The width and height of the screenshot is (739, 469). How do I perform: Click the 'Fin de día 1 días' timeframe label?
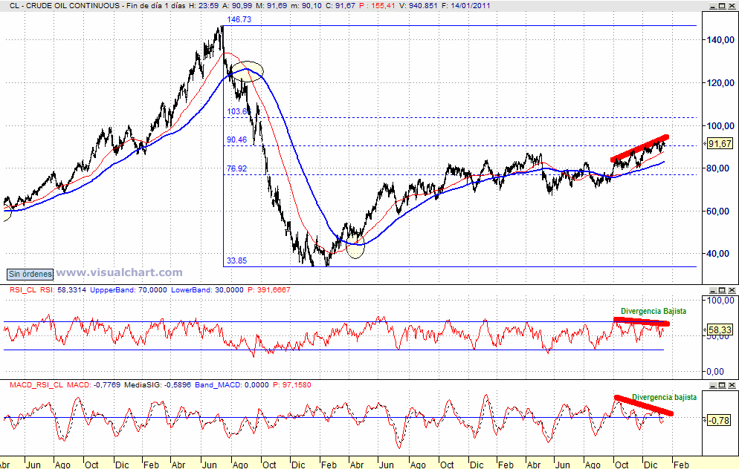coord(156,6)
